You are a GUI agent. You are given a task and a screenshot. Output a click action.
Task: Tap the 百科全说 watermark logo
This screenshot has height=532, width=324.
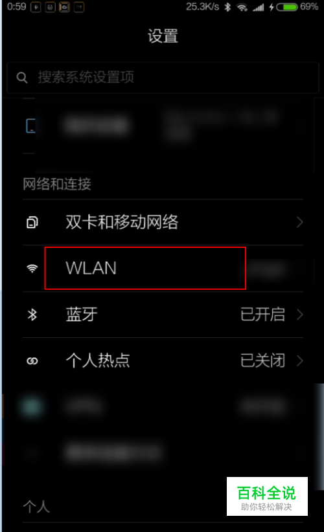267,496
